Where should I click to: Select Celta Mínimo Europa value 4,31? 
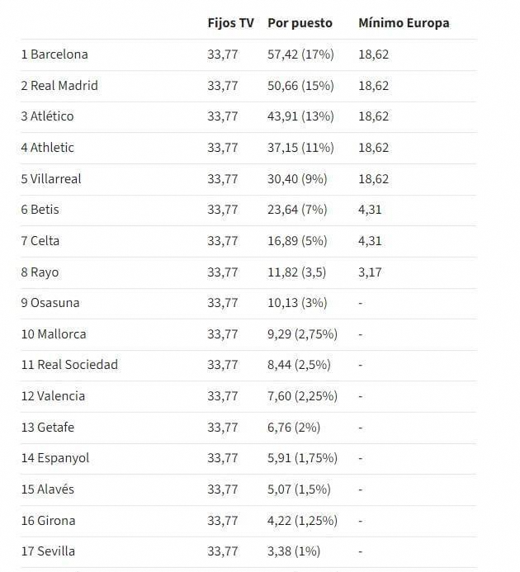tap(370, 241)
